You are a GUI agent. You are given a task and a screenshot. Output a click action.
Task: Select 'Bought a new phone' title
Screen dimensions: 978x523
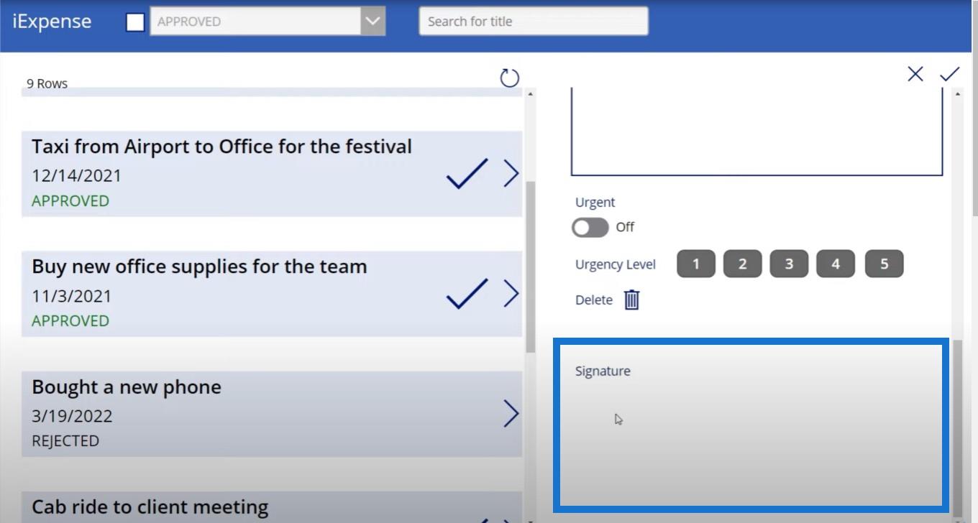(x=127, y=387)
